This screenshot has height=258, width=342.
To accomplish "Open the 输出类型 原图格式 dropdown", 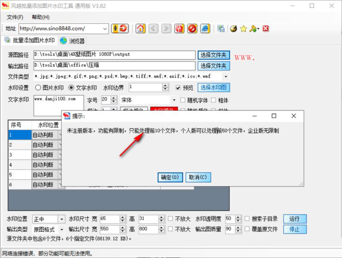I will click(62, 230).
